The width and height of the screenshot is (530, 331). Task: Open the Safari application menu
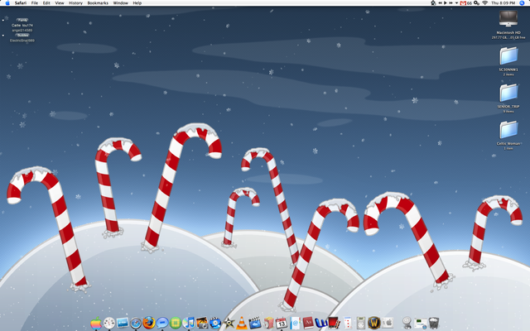point(21,2)
